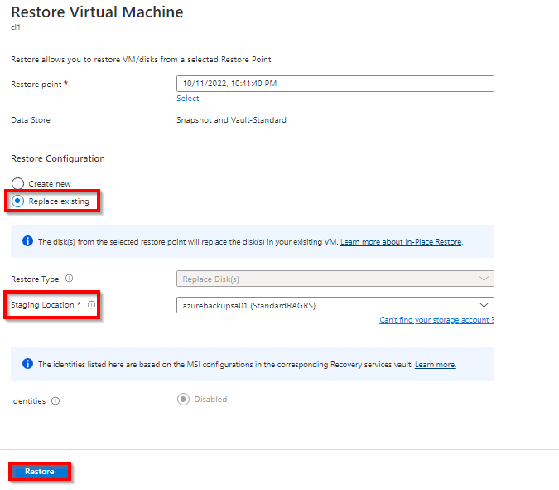Select the Replace existing radio option
The image size is (559, 490).
(x=17, y=201)
